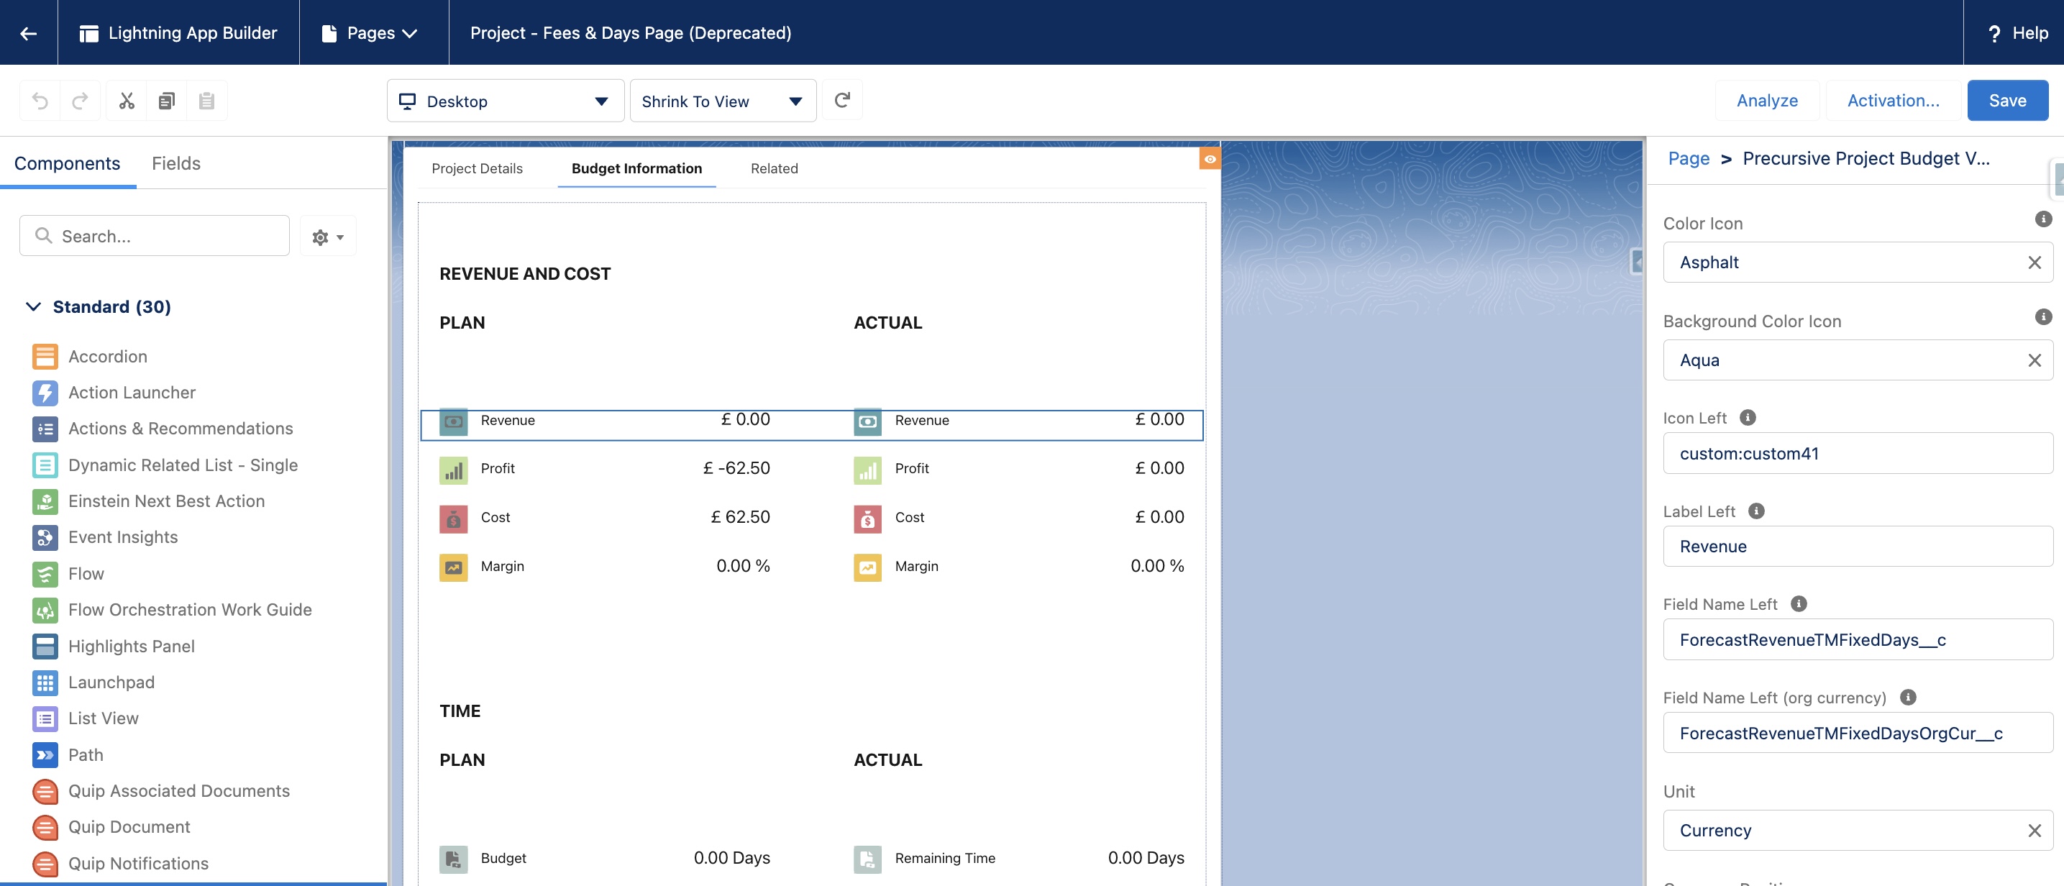Click the info icon beside Color Icon
This screenshot has width=2064, height=886.
tap(2043, 219)
